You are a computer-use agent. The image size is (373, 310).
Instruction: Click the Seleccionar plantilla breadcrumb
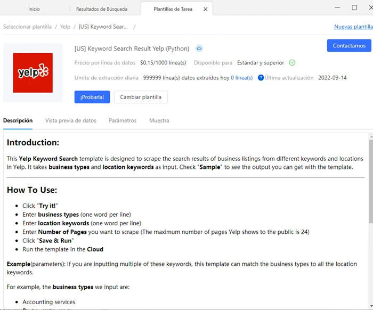click(27, 27)
